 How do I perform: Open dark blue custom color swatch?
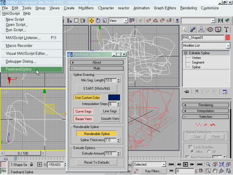114,98
